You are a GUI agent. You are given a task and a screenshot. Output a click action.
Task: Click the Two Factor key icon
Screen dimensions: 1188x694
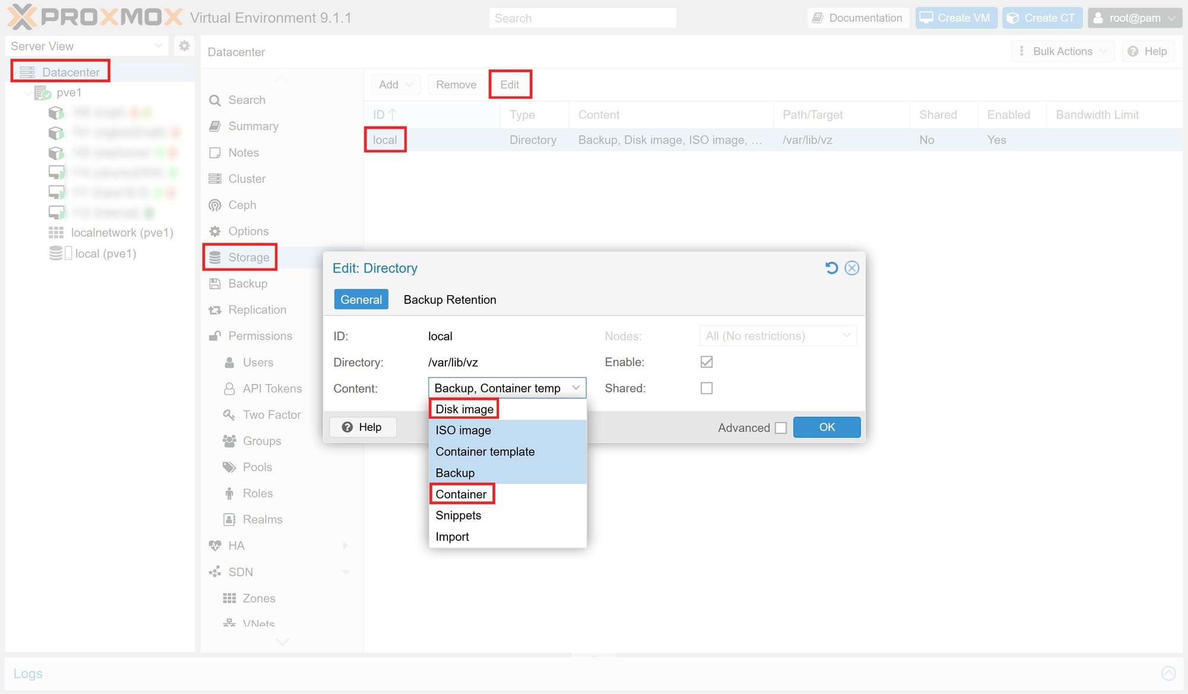[x=229, y=414]
